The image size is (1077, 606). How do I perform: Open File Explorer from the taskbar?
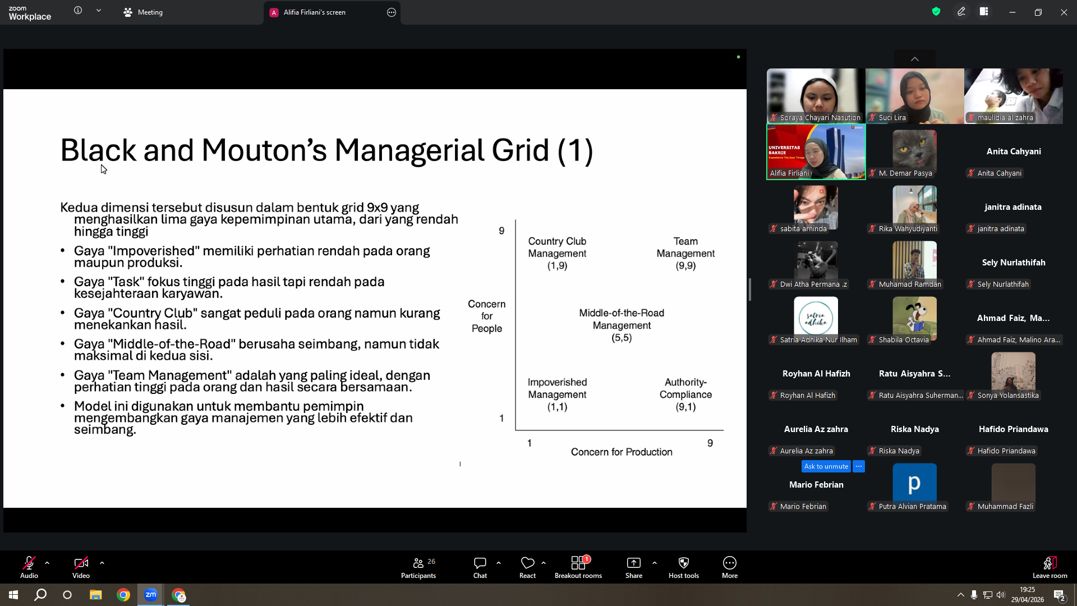pyautogui.click(x=96, y=595)
